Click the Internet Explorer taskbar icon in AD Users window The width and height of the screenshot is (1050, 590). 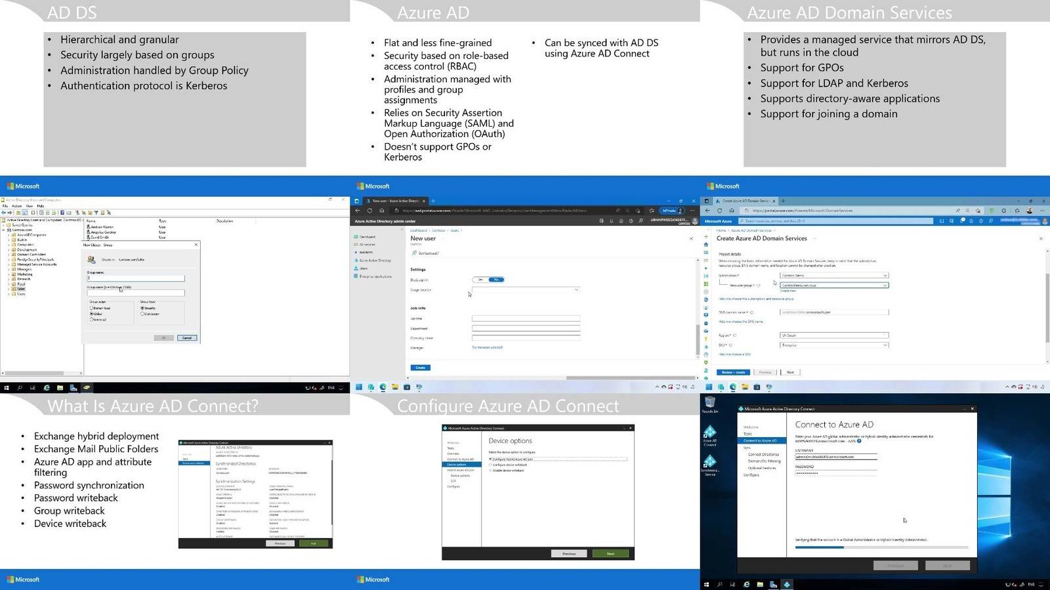[x=47, y=388]
